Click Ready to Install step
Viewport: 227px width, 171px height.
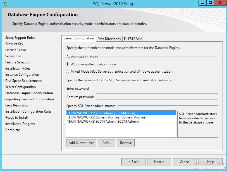click(16, 118)
